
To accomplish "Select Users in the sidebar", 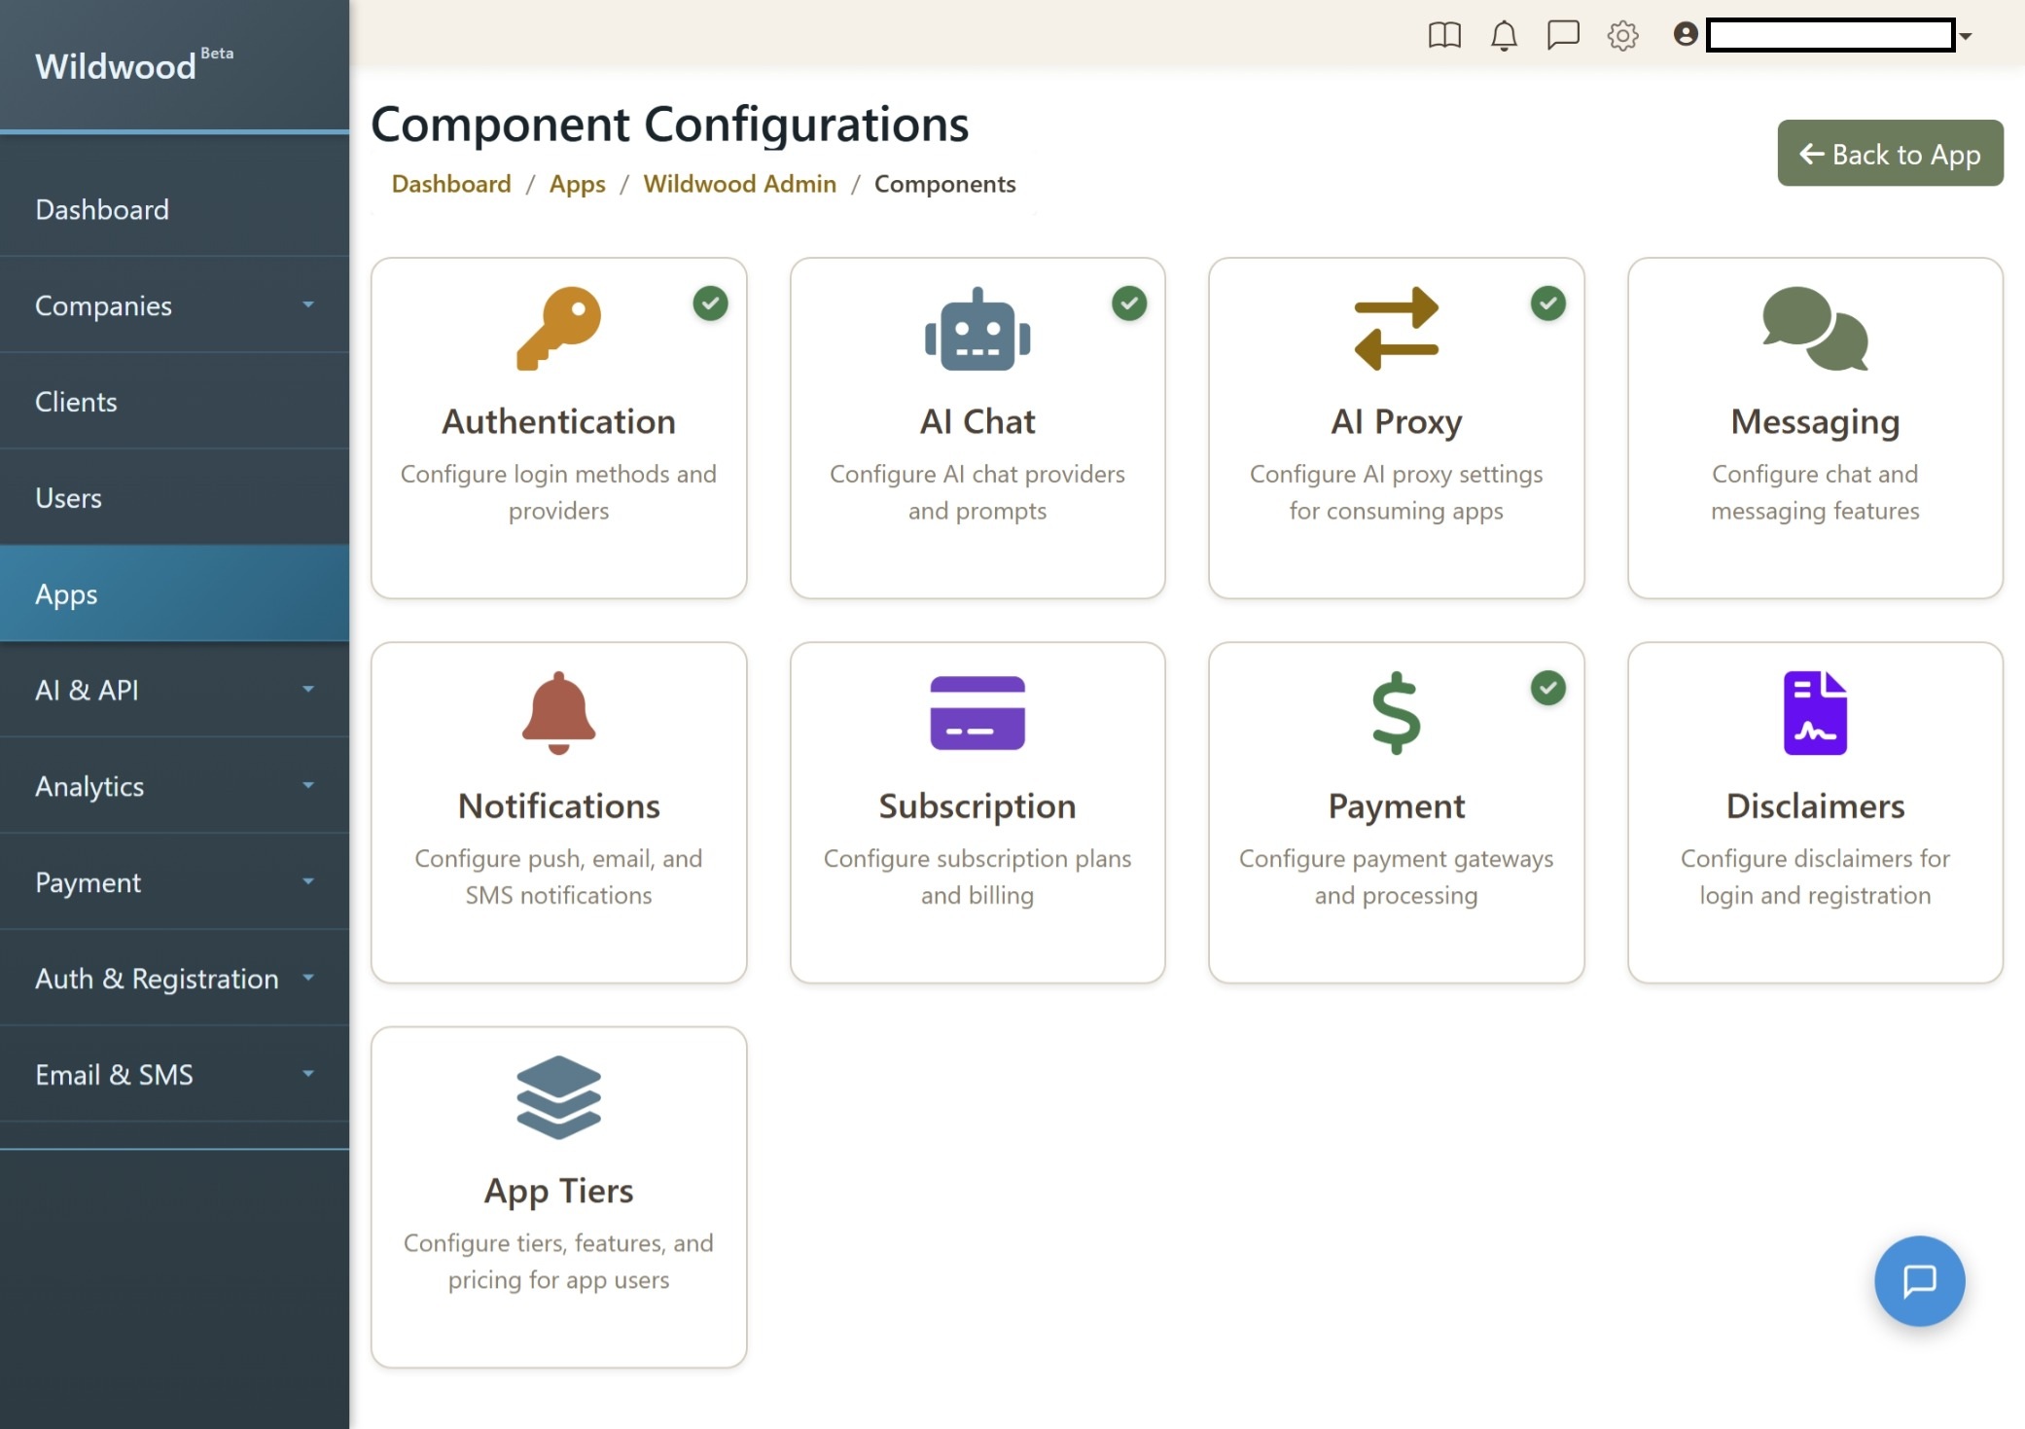I will coord(174,498).
